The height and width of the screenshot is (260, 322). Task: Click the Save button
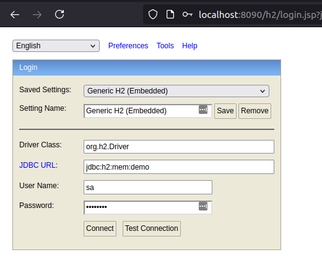[x=225, y=111]
